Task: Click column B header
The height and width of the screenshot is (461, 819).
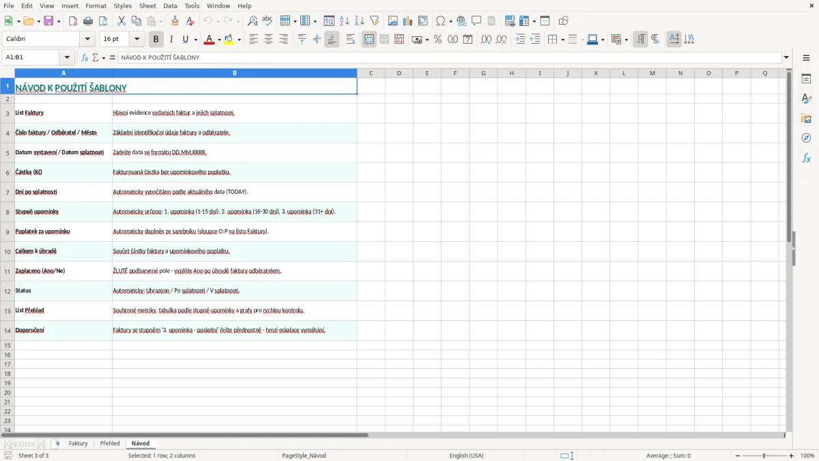Action: [x=234, y=73]
